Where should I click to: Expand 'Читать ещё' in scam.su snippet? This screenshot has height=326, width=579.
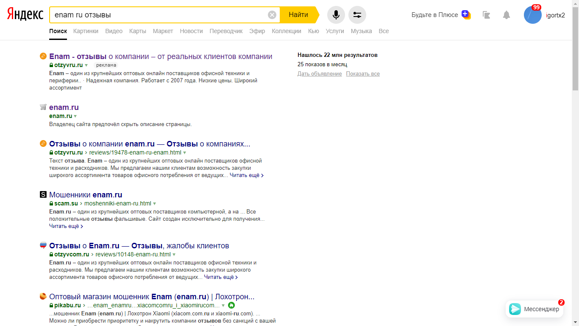click(66, 226)
